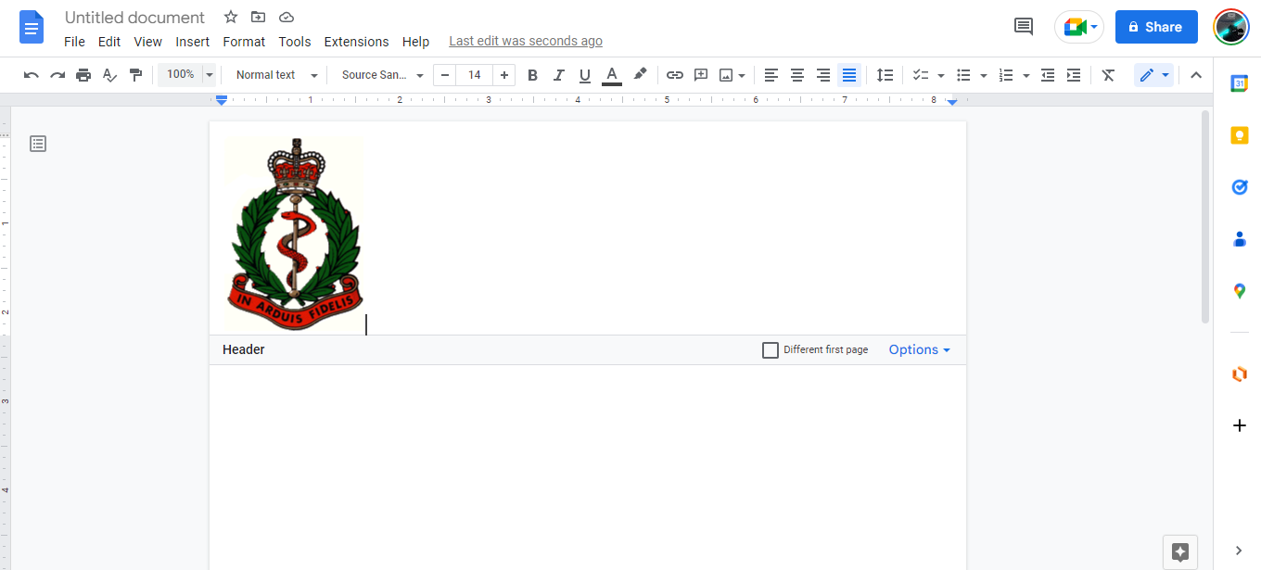Screen dimensions: 1261x570
Task: Open the 'Last edit was seconds ago' link
Action: click(x=526, y=41)
